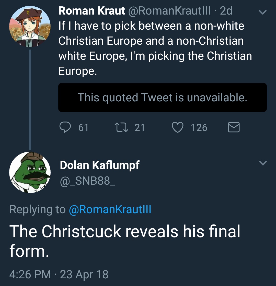Click the blue @RomanKrautIII mention link

click(x=110, y=209)
